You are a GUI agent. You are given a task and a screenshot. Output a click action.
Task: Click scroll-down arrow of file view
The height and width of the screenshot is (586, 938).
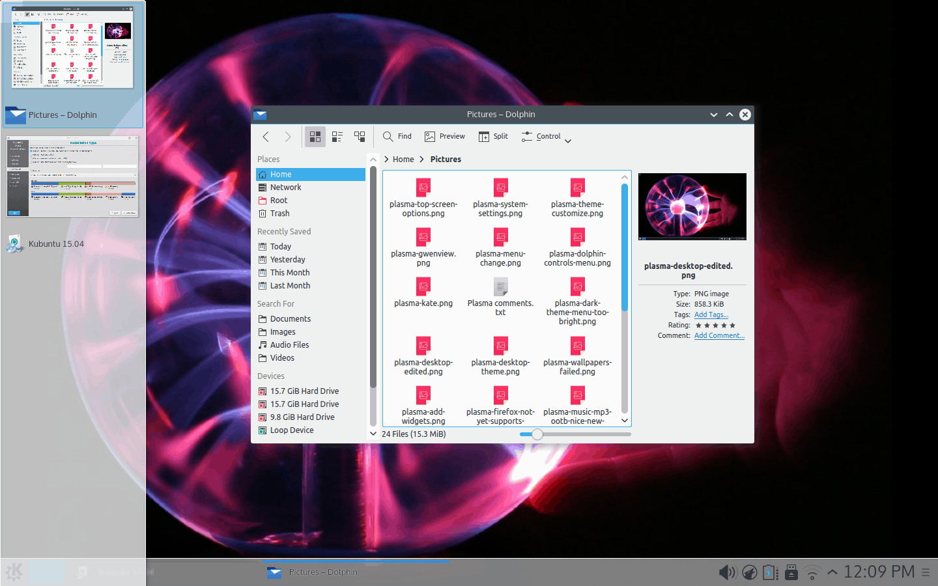tap(625, 421)
